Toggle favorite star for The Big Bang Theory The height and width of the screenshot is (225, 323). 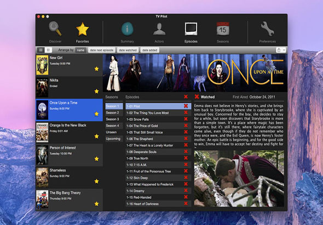96,204
